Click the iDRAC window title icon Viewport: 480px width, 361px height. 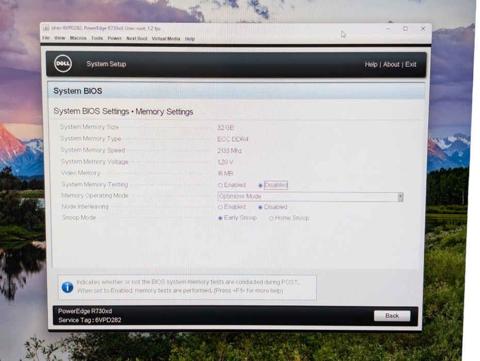tap(46, 28)
